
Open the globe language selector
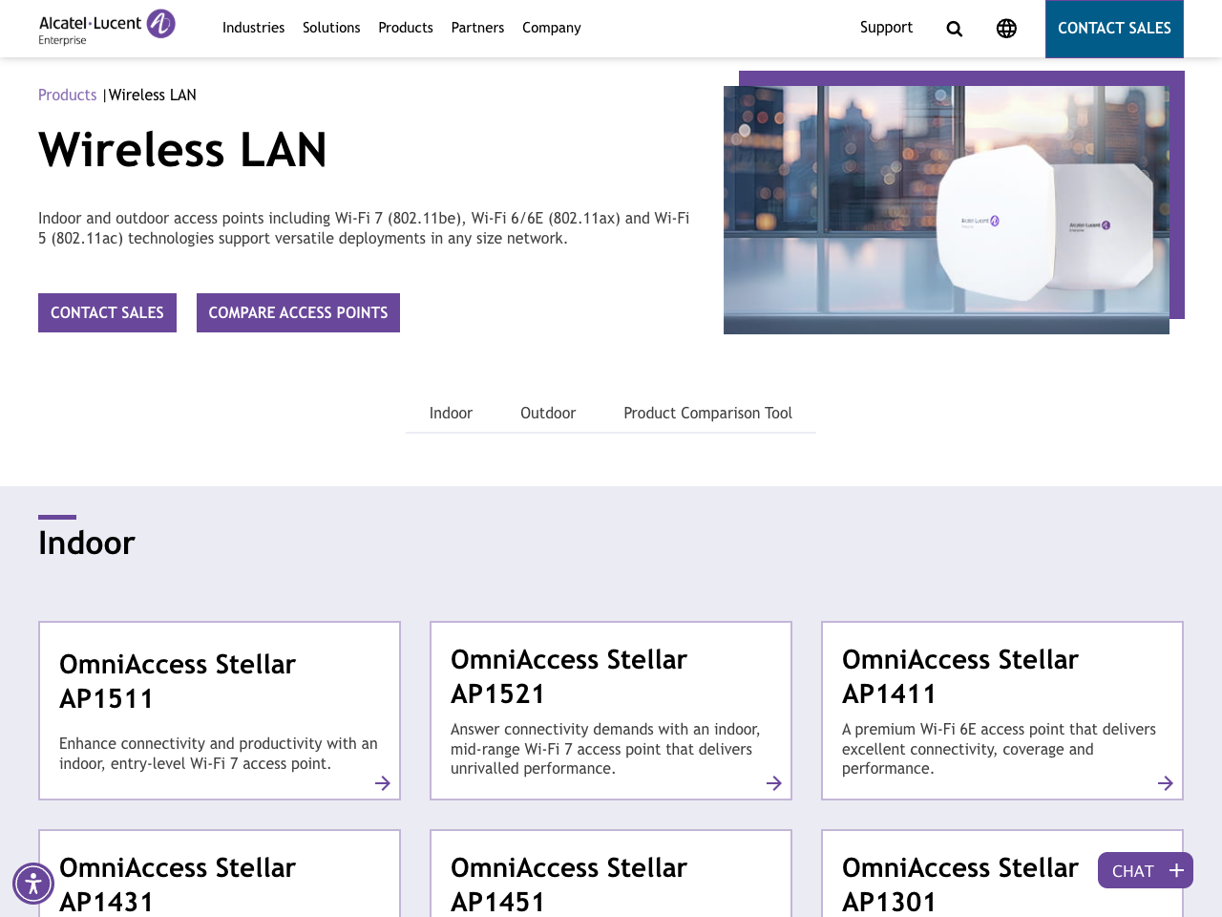click(1006, 29)
